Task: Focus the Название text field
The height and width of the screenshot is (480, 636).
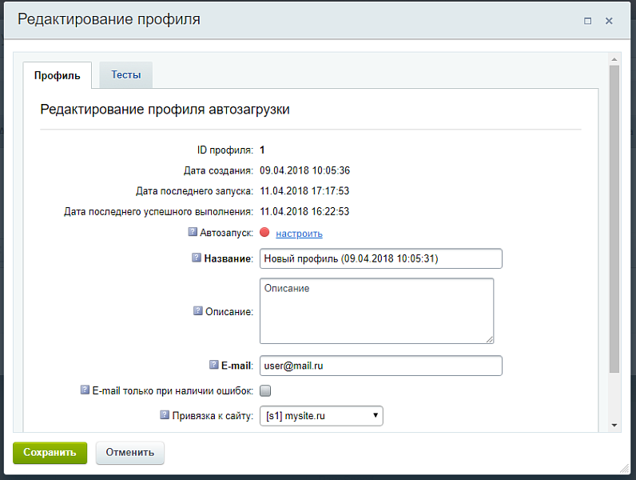Action: click(x=380, y=258)
